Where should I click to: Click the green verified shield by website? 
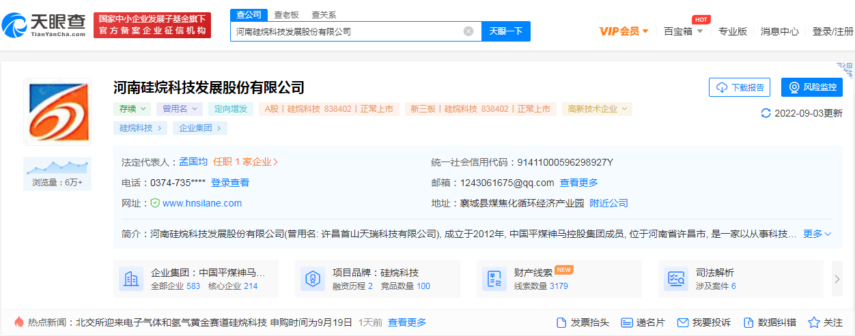pyautogui.click(x=155, y=203)
